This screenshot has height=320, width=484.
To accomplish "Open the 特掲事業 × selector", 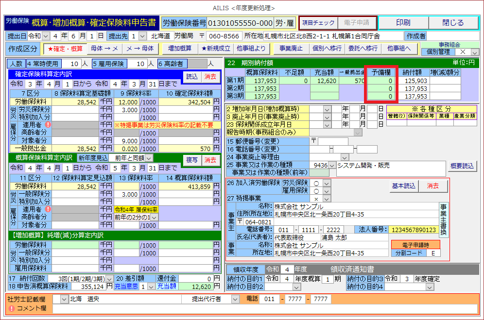I will 326,199.
